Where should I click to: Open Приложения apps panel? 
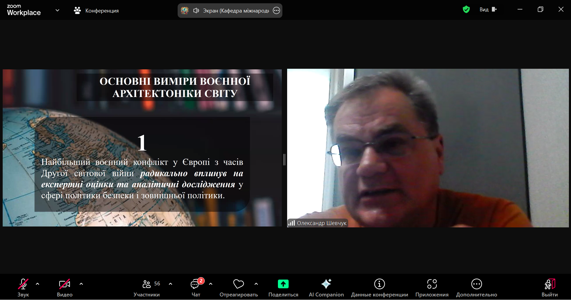(432, 287)
